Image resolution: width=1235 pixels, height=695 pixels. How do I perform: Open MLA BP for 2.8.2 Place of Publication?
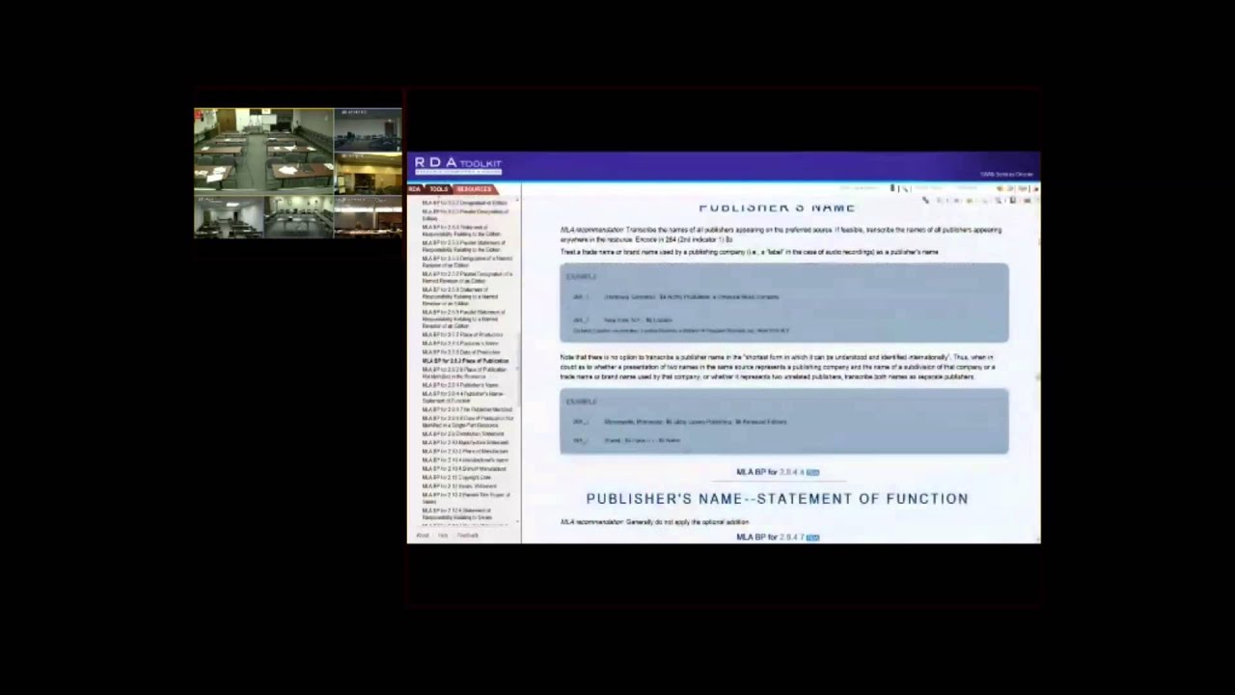tap(465, 361)
